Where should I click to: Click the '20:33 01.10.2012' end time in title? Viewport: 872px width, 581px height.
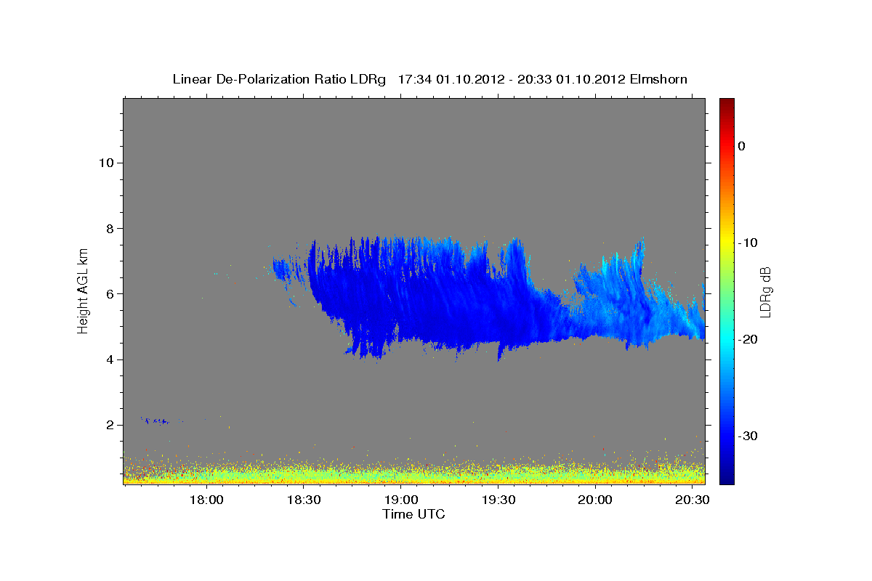pyautogui.click(x=570, y=79)
